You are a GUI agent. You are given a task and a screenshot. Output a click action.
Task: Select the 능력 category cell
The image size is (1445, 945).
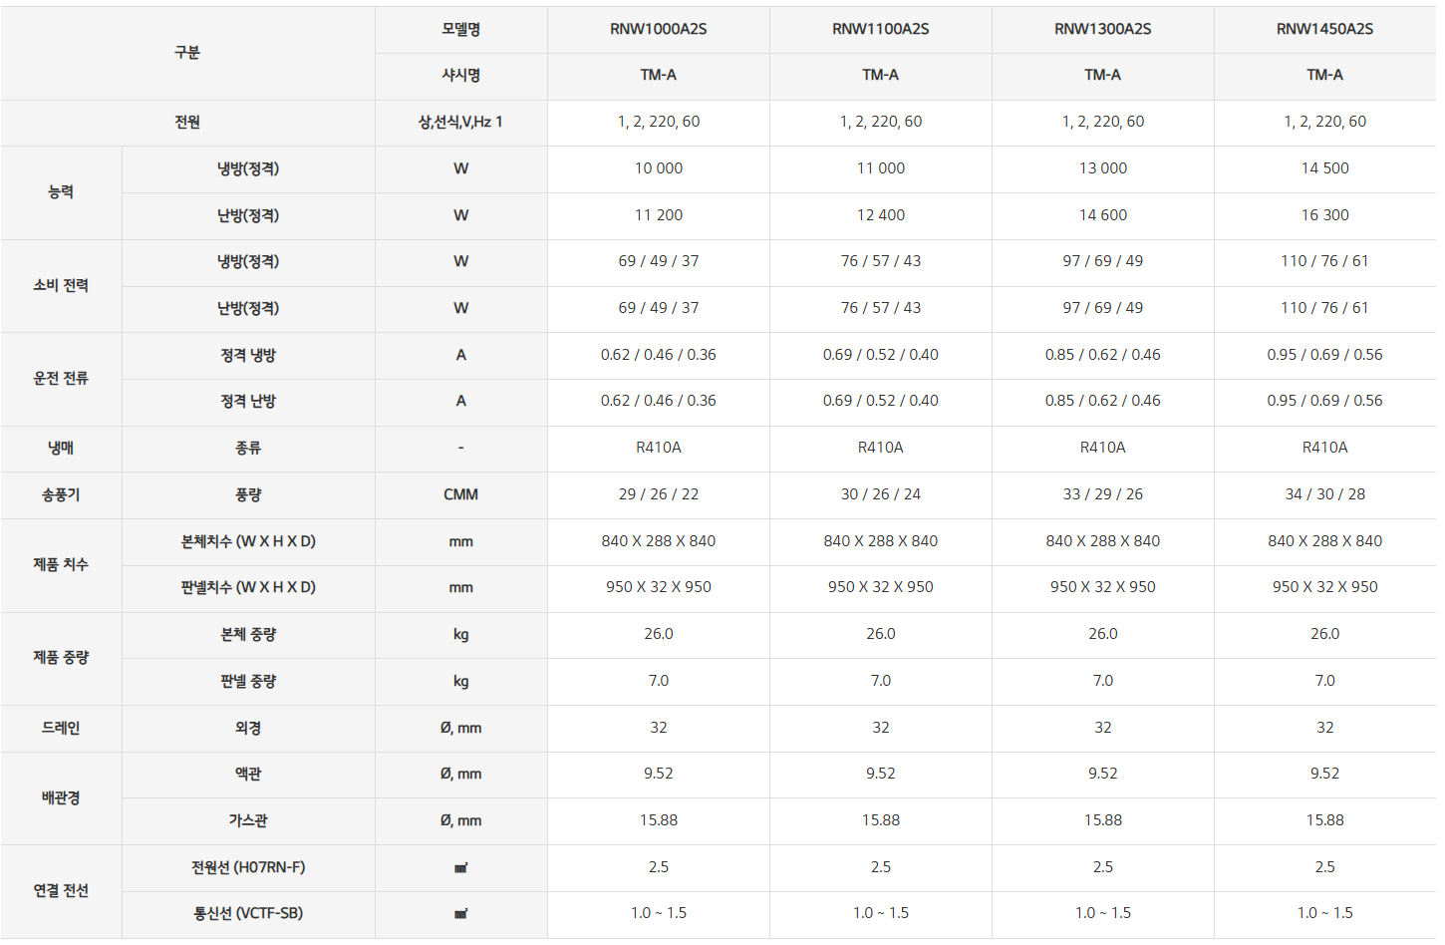(x=61, y=191)
